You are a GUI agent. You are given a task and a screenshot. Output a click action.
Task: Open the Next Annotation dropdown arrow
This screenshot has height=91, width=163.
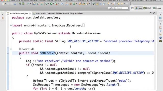point(111,4)
